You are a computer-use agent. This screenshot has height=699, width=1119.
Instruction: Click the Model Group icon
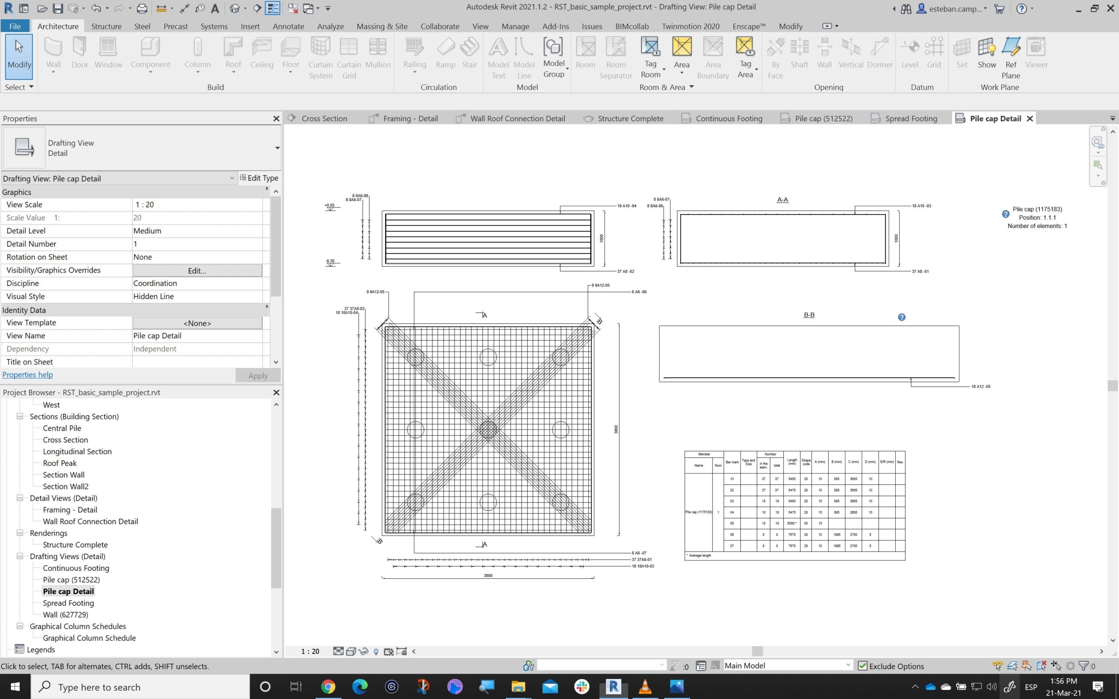click(x=553, y=47)
